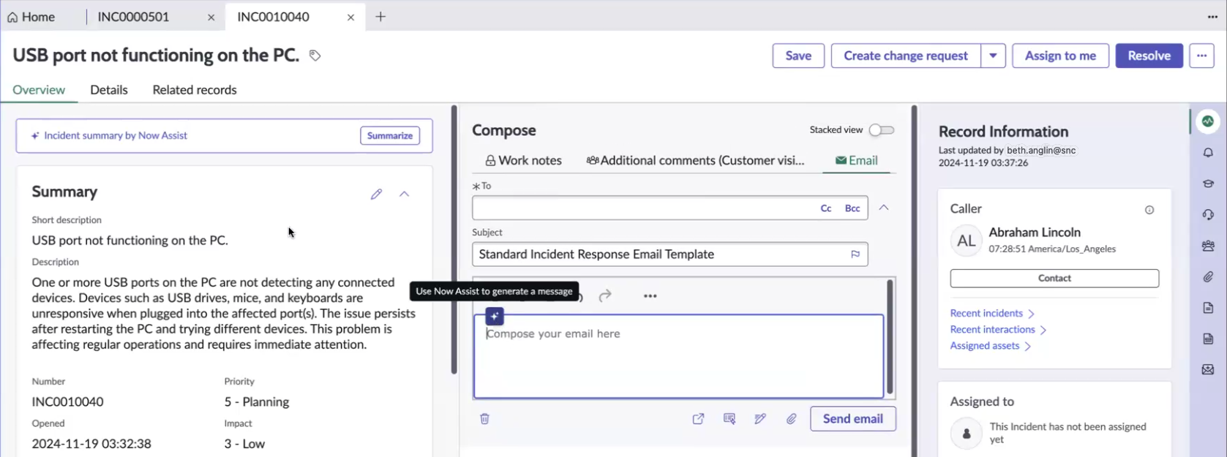Close the INC0000501 tab
The width and height of the screenshot is (1227, 457).
coord(211,18)
